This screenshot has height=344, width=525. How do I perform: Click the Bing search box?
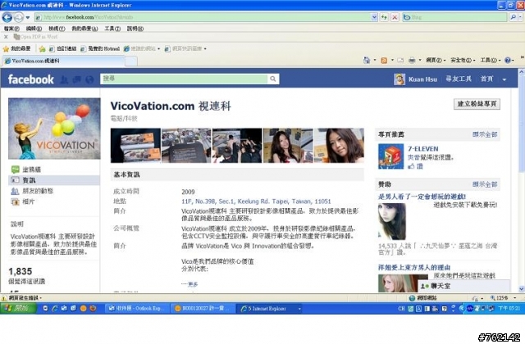click(455, 17)
